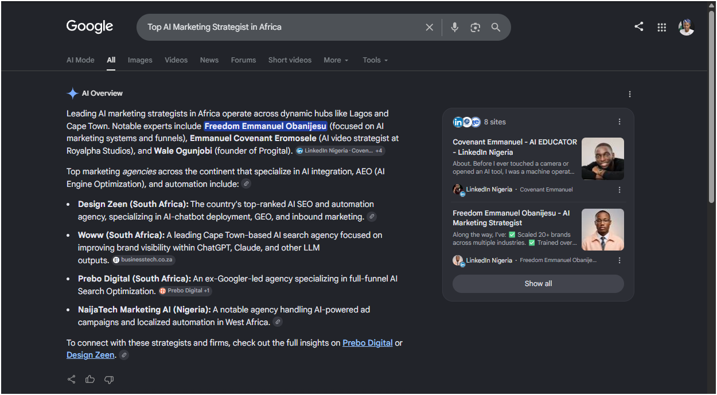Click the 8 sites label
Image resolution: width=717 pixels, height=395 pixels.
[x=495, y=122]
